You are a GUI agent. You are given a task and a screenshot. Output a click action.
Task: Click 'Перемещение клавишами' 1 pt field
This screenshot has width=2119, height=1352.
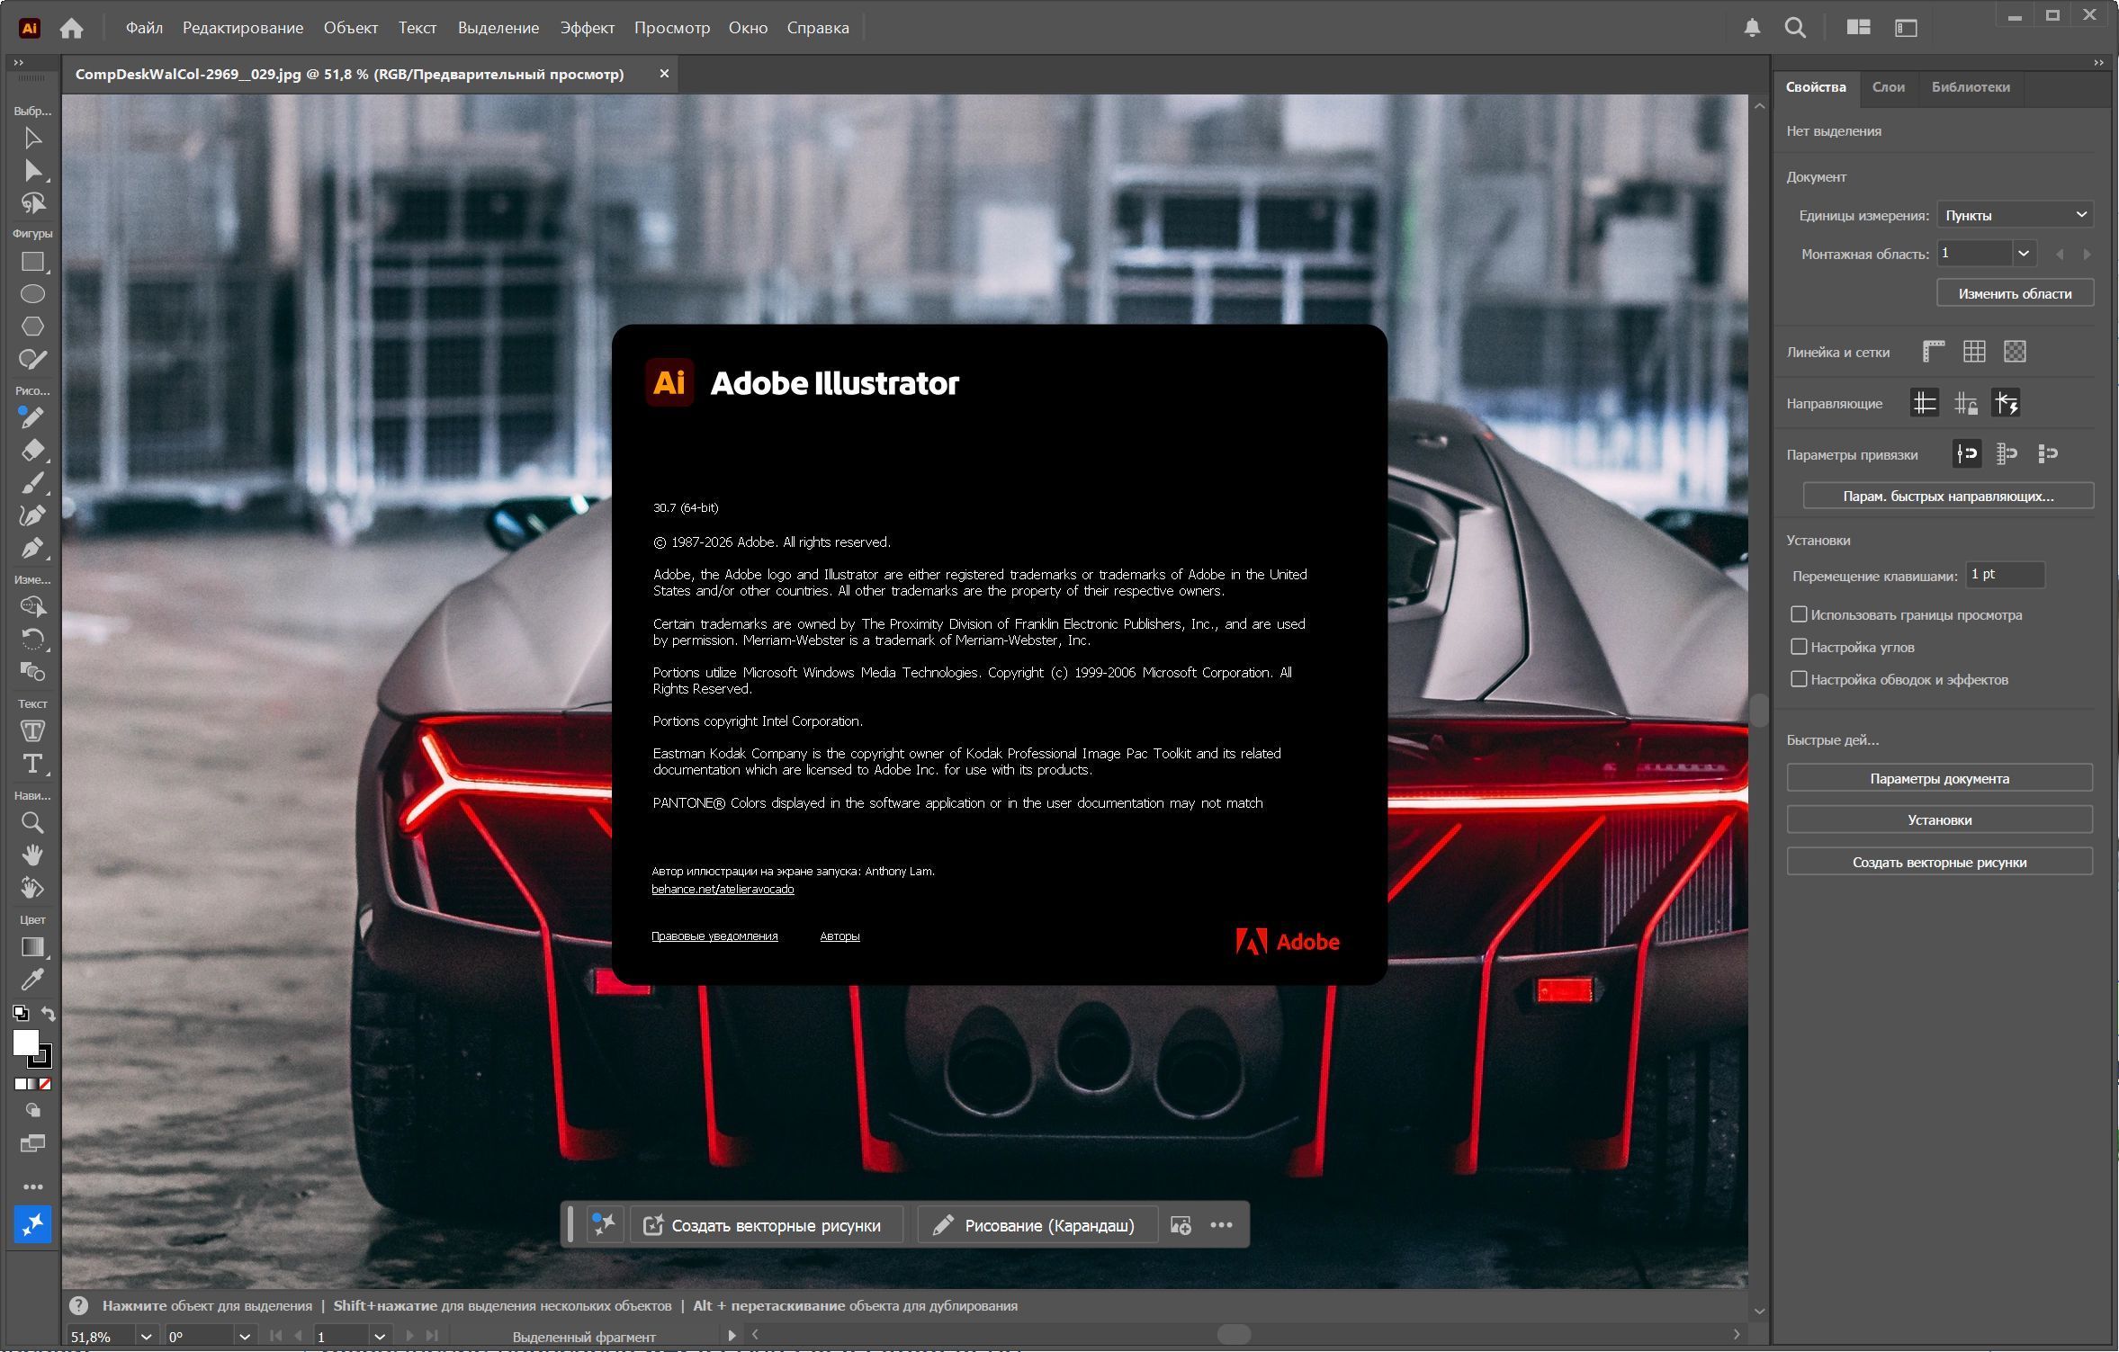tap(2005, 575)
